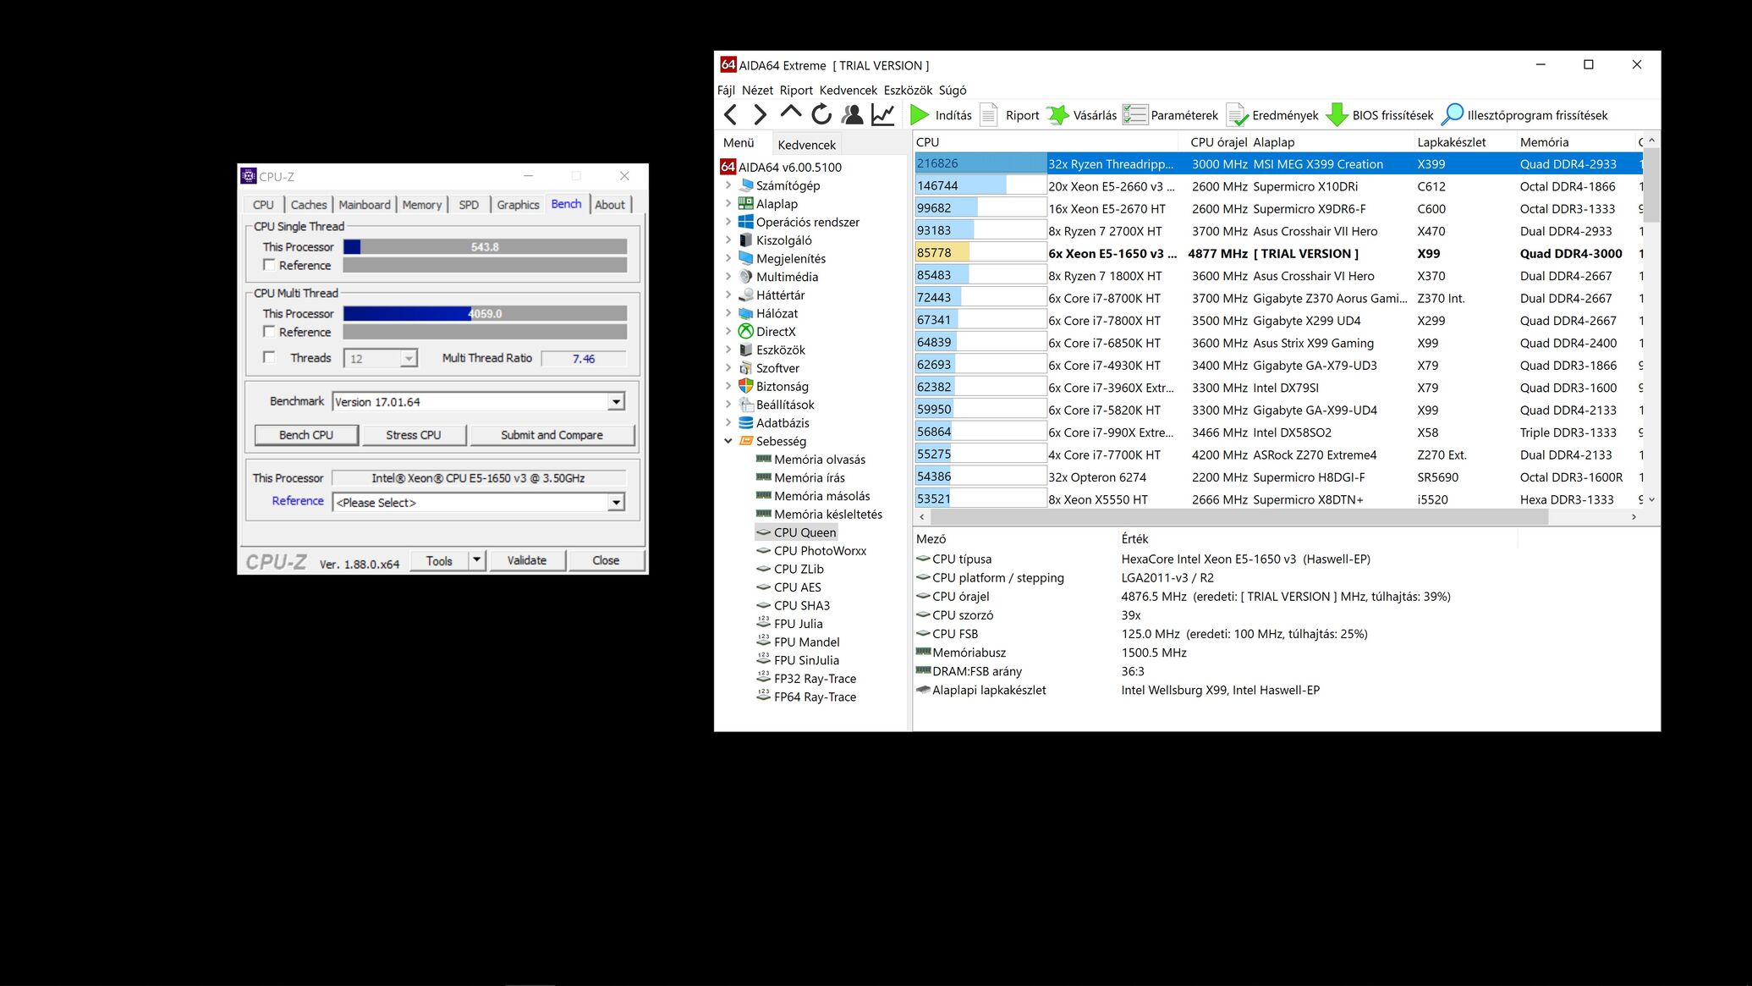
Task: Switch to Mainboard tab in CPU-Z
Action: point(365,205)
